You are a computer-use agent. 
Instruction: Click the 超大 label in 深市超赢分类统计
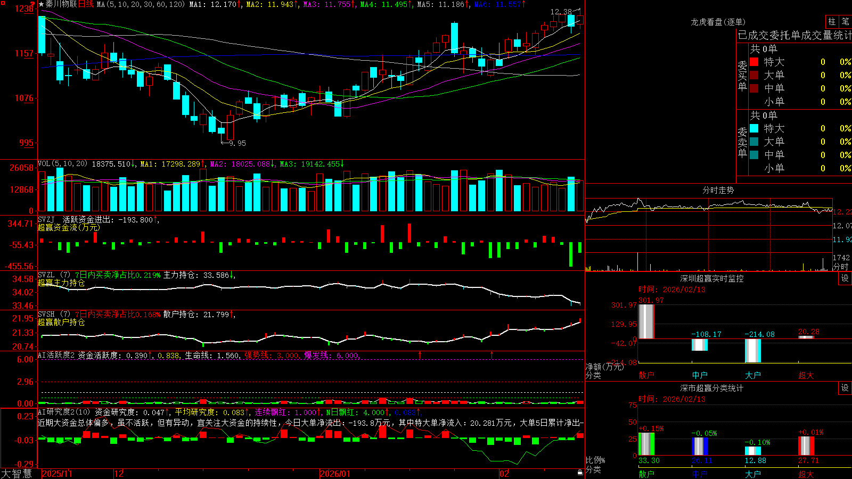click(x=806, y=474)
